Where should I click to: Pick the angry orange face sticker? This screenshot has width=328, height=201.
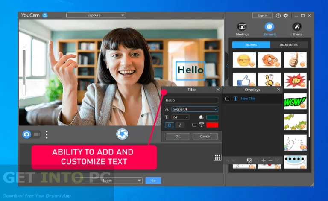click(x=269, y=60)
